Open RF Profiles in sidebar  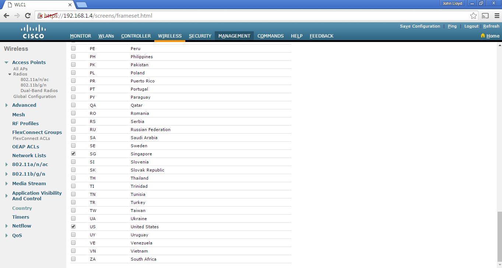pos(25,123)
